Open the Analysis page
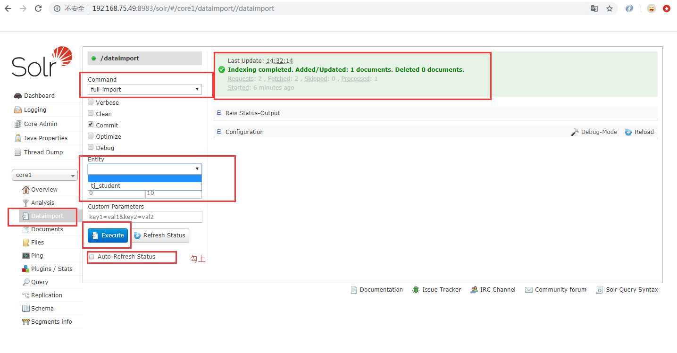The width and height of the screenshot is (677, 353). 43,203
